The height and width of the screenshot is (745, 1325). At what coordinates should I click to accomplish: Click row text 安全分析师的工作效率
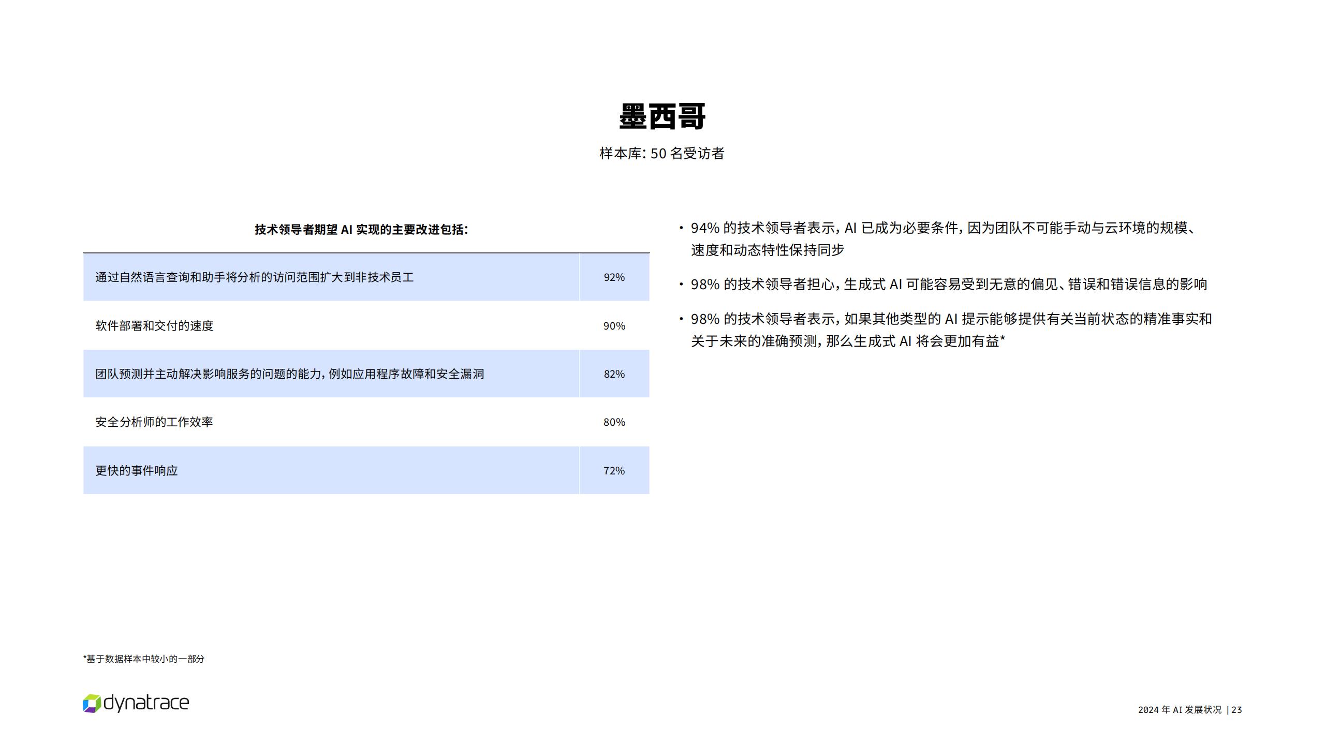click(154, 422)
